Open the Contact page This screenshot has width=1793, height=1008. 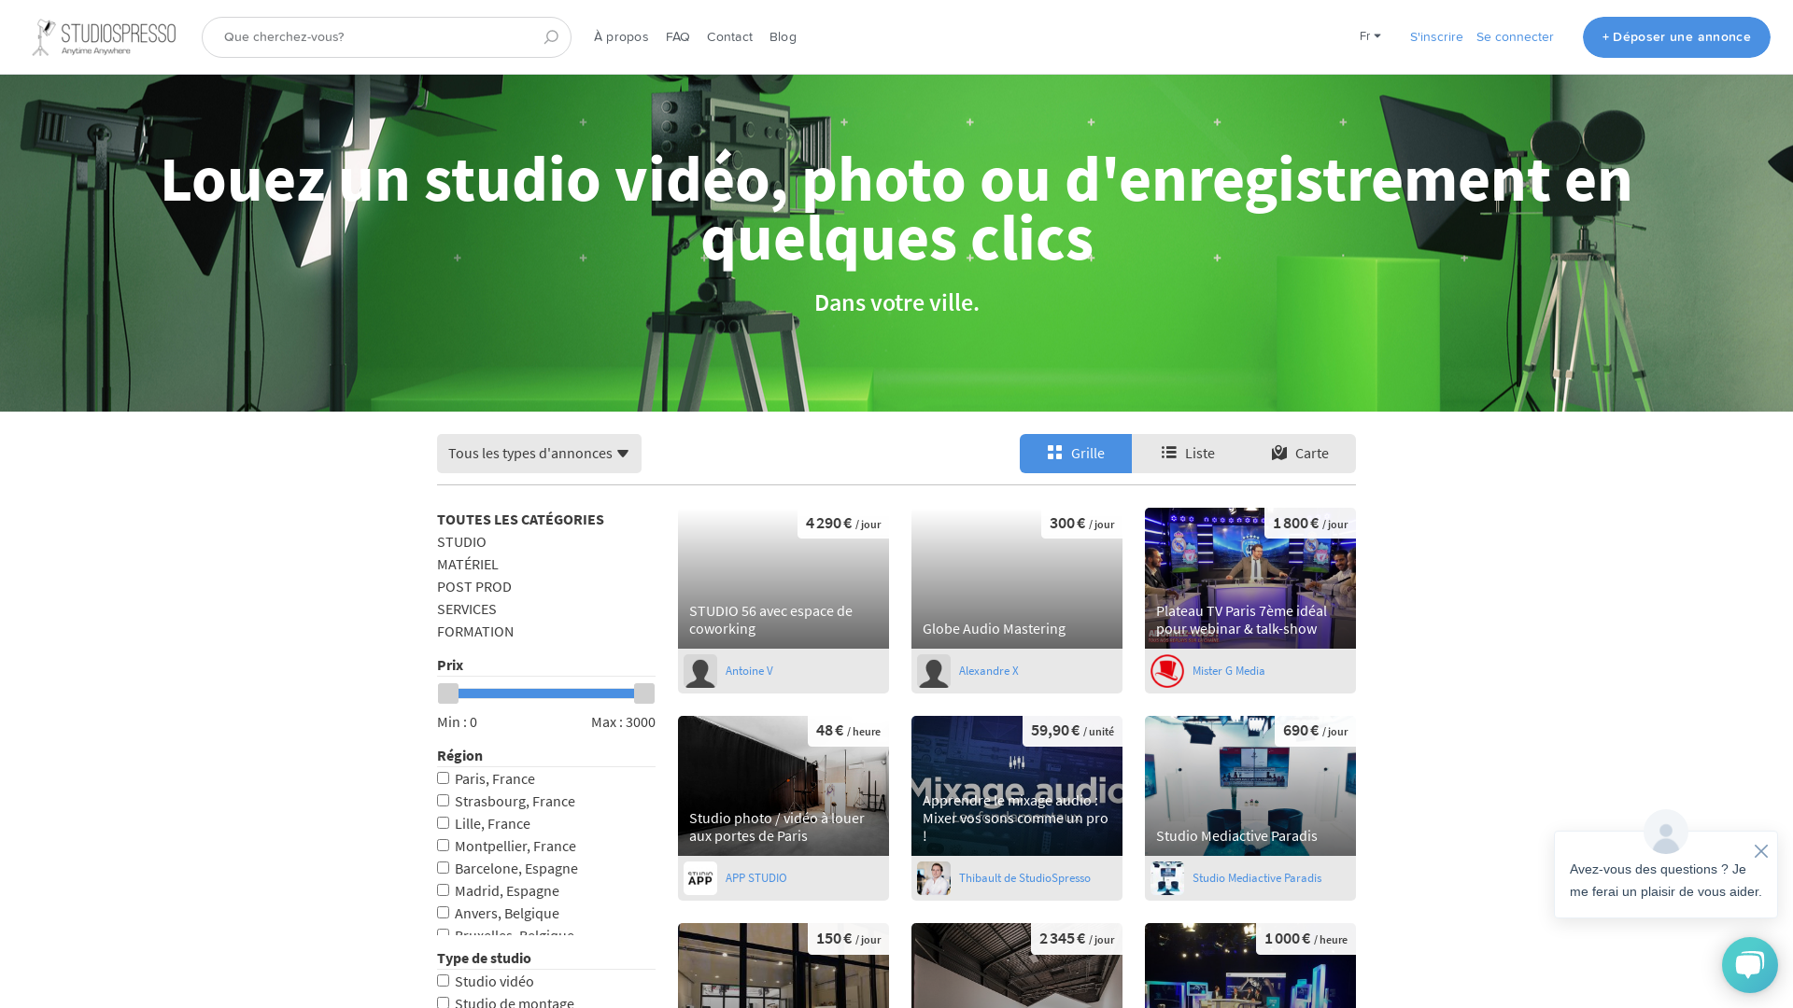point(729,37)
